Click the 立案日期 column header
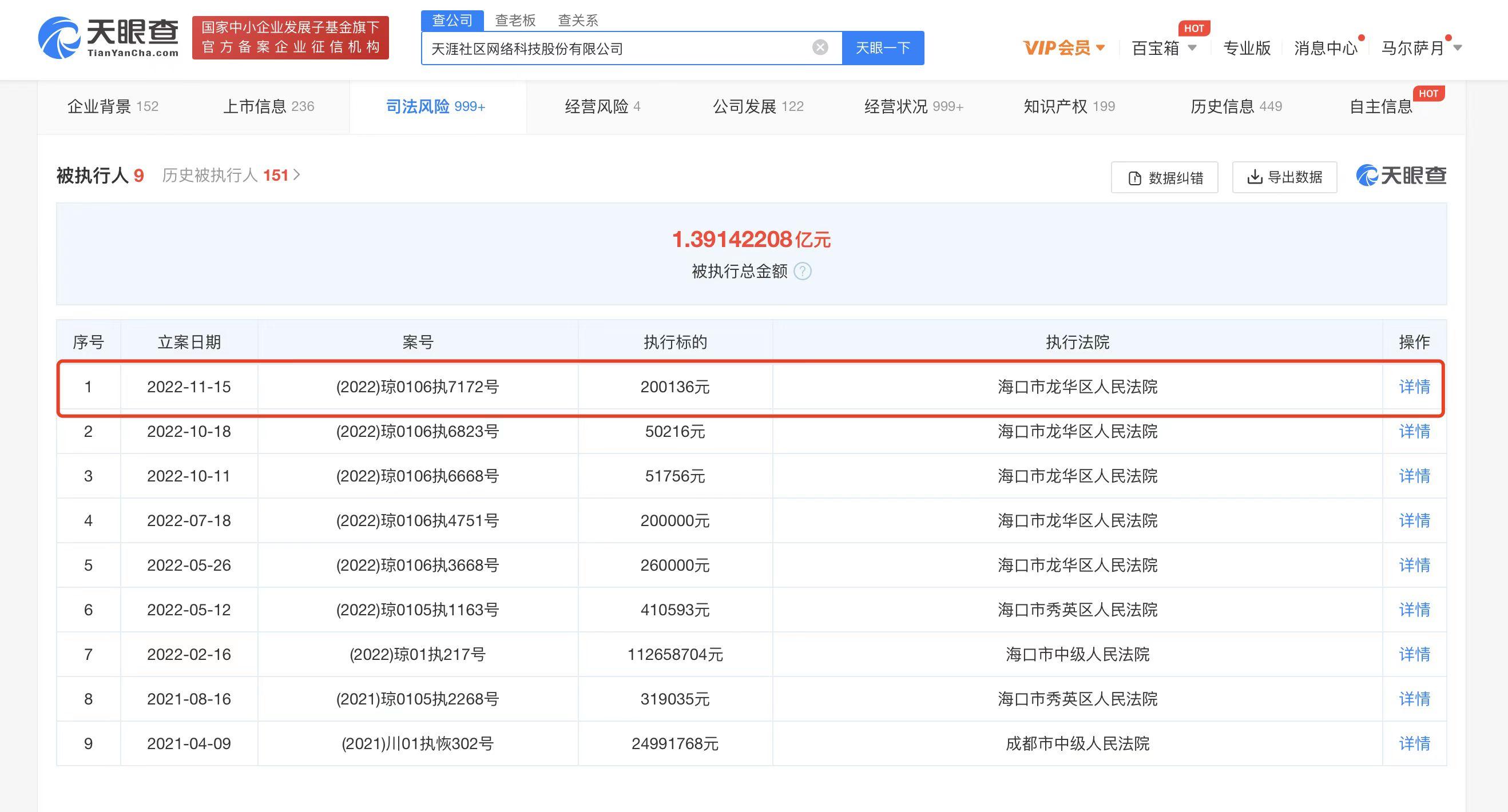 pyautogui.click(x=189, y=342)
